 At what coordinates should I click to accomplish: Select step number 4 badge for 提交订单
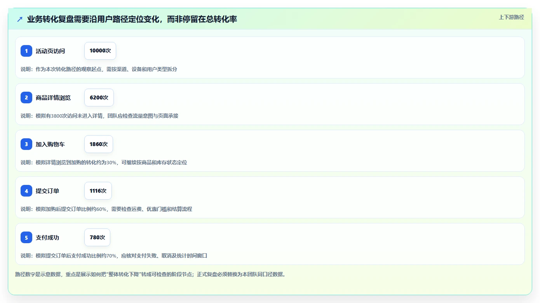pos(26,191)
